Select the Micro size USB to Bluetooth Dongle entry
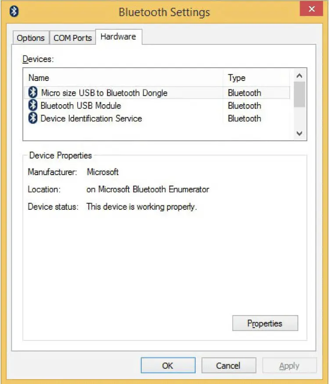 (104, 93)
